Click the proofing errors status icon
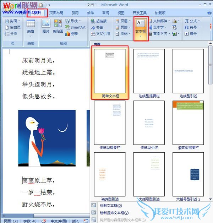The image size is (213, 223). (x=44, y=221)
